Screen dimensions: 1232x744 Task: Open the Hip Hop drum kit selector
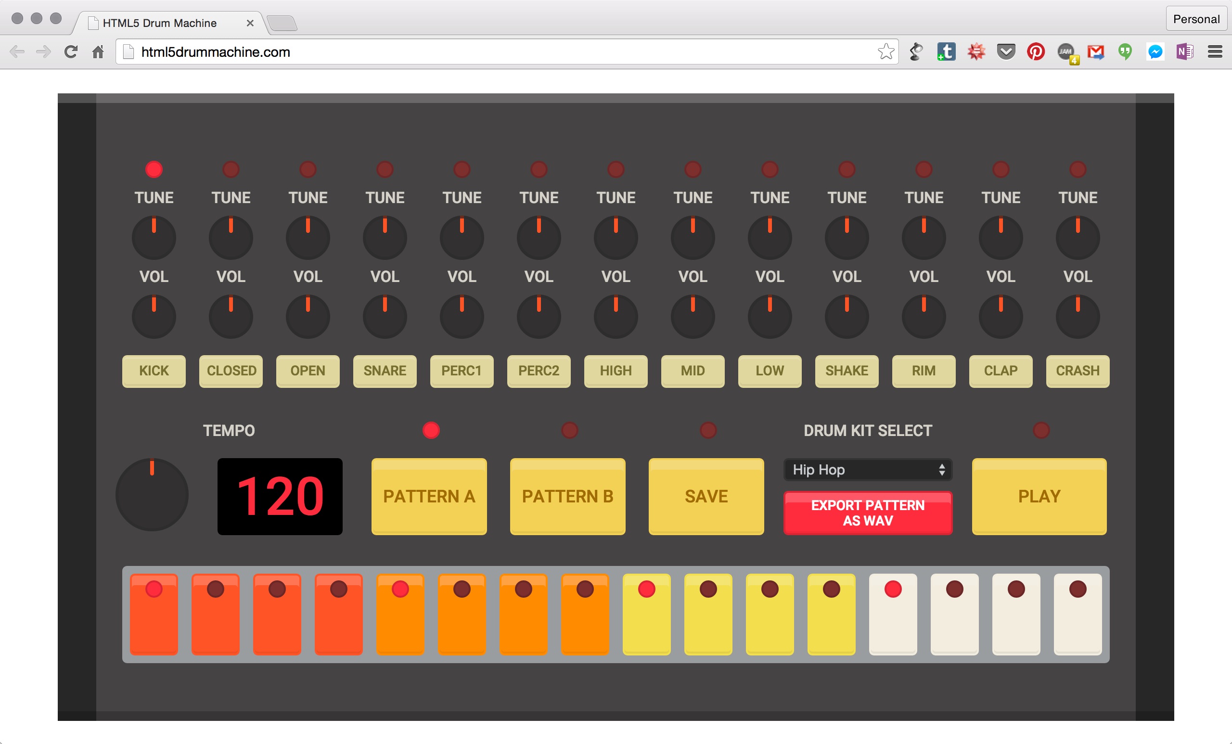pyautogui.click(x=868, y=470)
